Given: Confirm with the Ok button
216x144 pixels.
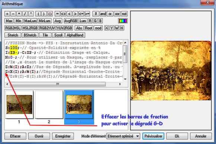Looking at the screenshot, I should 177,136.
